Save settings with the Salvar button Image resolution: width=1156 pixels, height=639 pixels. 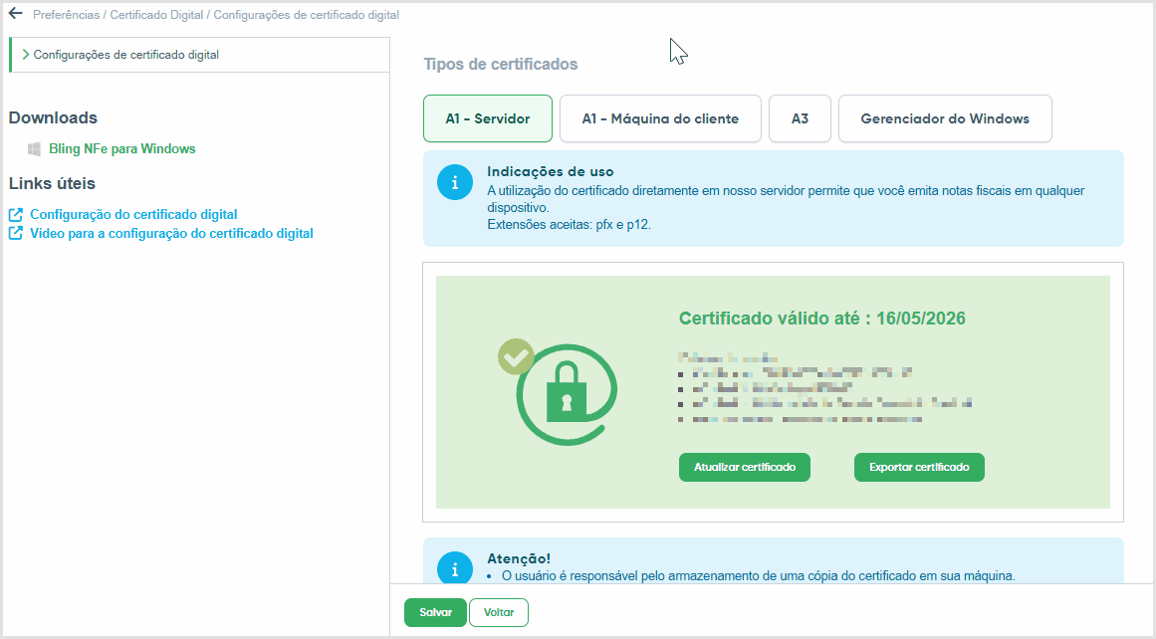point(436,612)
